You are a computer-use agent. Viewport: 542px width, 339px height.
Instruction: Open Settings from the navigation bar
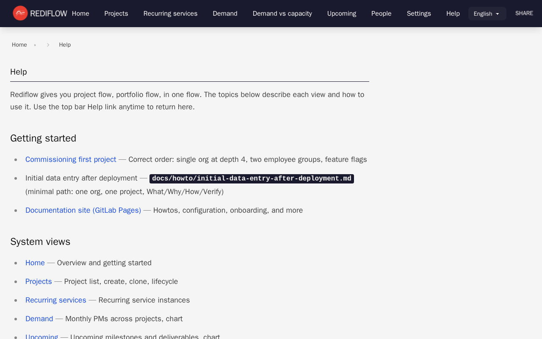point(418,14)
